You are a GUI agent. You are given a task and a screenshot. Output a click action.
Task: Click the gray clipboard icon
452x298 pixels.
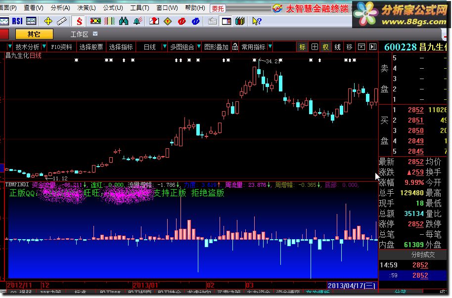pos(213,21)
